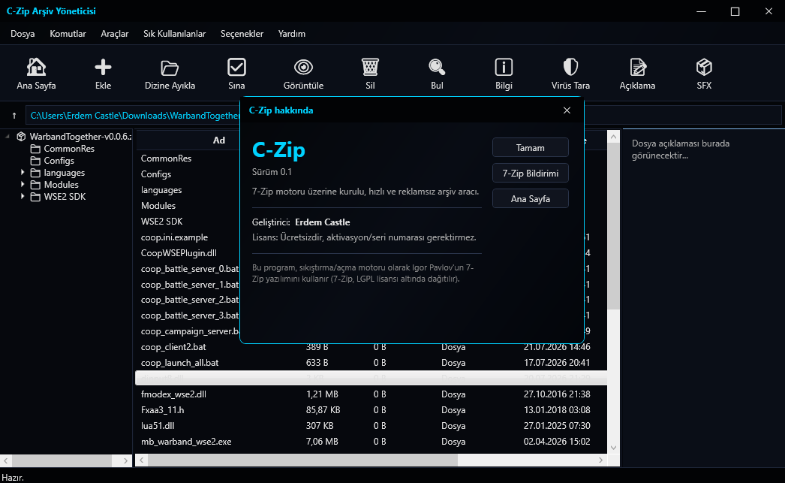Click the Ad column header
The width and height of the screenshot is (785, 483).
[219, 140]
